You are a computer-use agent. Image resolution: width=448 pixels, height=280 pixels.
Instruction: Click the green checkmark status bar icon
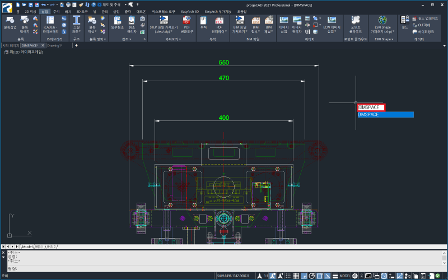click(x=438, y=276)
